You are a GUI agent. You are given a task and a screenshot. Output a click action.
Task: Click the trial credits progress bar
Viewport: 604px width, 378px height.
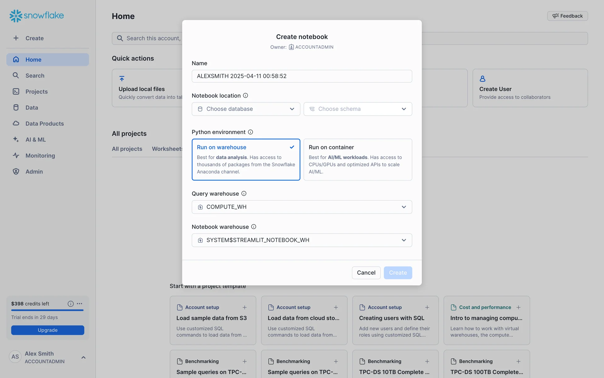click(x=47, y=310)
